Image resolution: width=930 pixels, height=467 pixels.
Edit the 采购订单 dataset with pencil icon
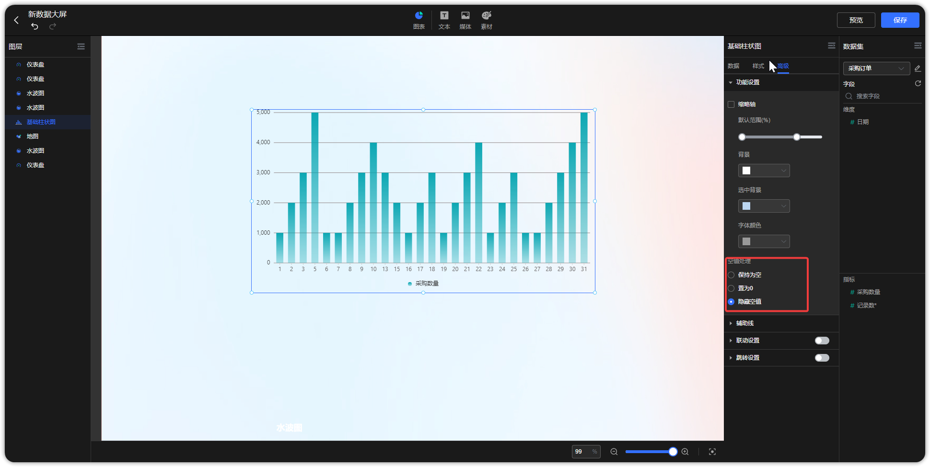(x=918, y=68)
